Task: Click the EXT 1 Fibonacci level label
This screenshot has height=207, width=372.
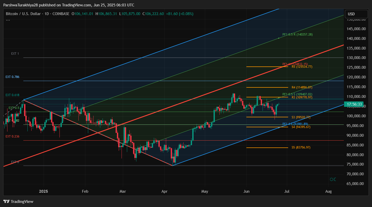Action: click(x=15, y=54)
